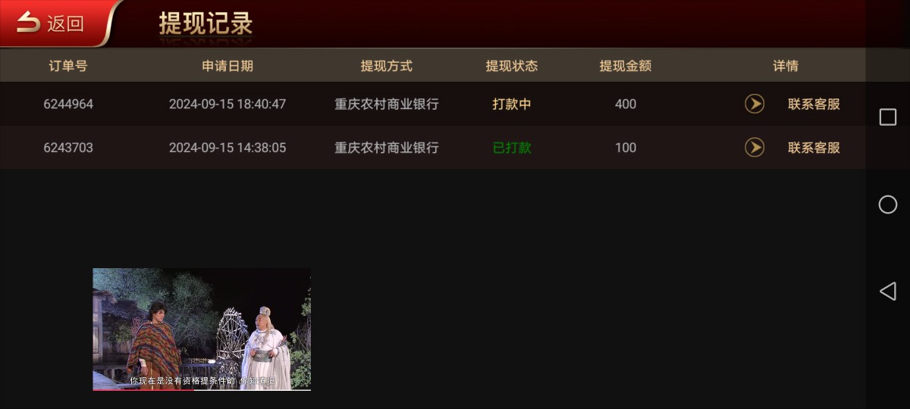Click the video's red progress bar
This screenshot has width=910, height=409.
144,390
